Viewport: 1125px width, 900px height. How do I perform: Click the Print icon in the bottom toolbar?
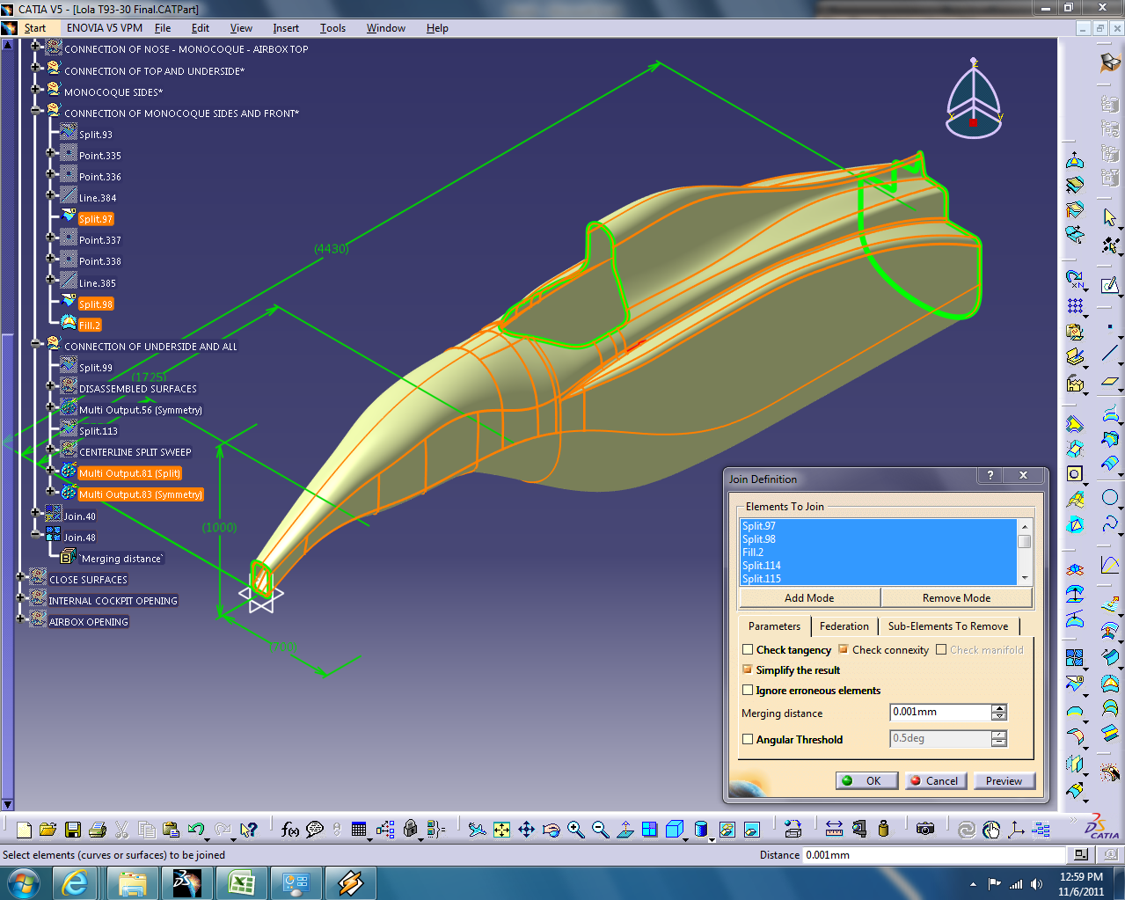point(98,829)
